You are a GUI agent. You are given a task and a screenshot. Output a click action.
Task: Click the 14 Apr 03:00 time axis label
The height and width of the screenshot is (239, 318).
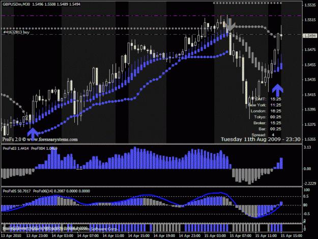[x=63, y=236]
